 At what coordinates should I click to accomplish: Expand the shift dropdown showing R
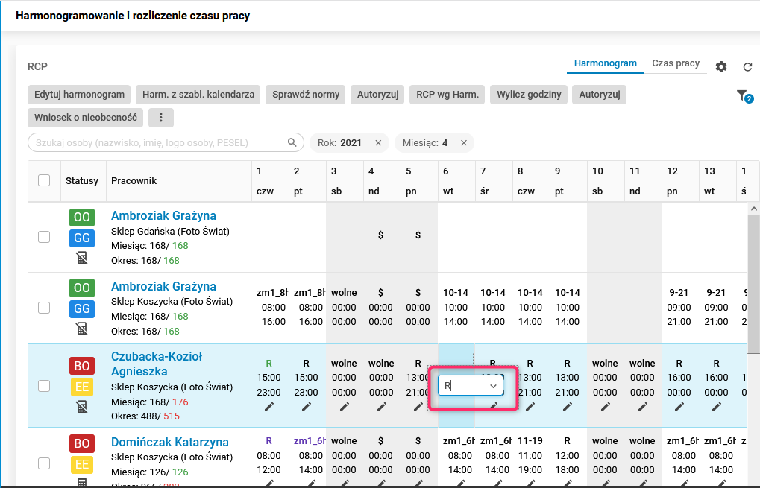click(493, 386)
